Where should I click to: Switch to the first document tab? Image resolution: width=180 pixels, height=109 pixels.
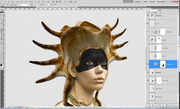tap(20, 7)
